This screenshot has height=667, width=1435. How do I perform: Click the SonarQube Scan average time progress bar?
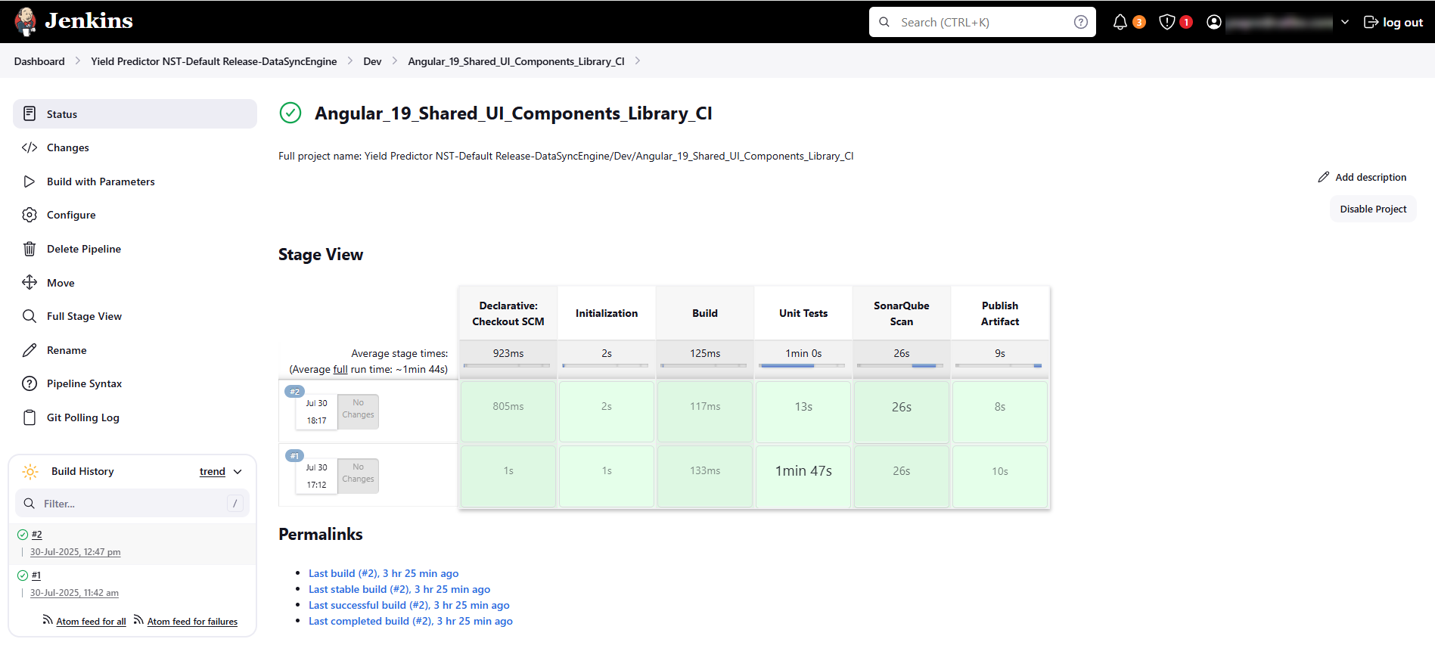(902, 366)
